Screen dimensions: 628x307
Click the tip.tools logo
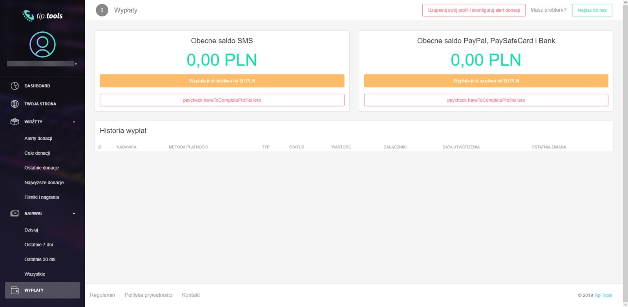42,16
